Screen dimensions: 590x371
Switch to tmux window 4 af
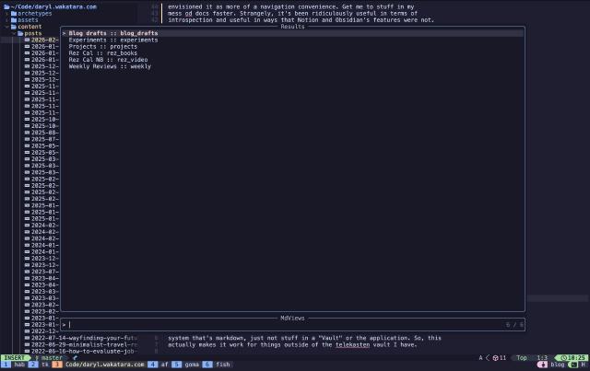click(x=159, y=365)
